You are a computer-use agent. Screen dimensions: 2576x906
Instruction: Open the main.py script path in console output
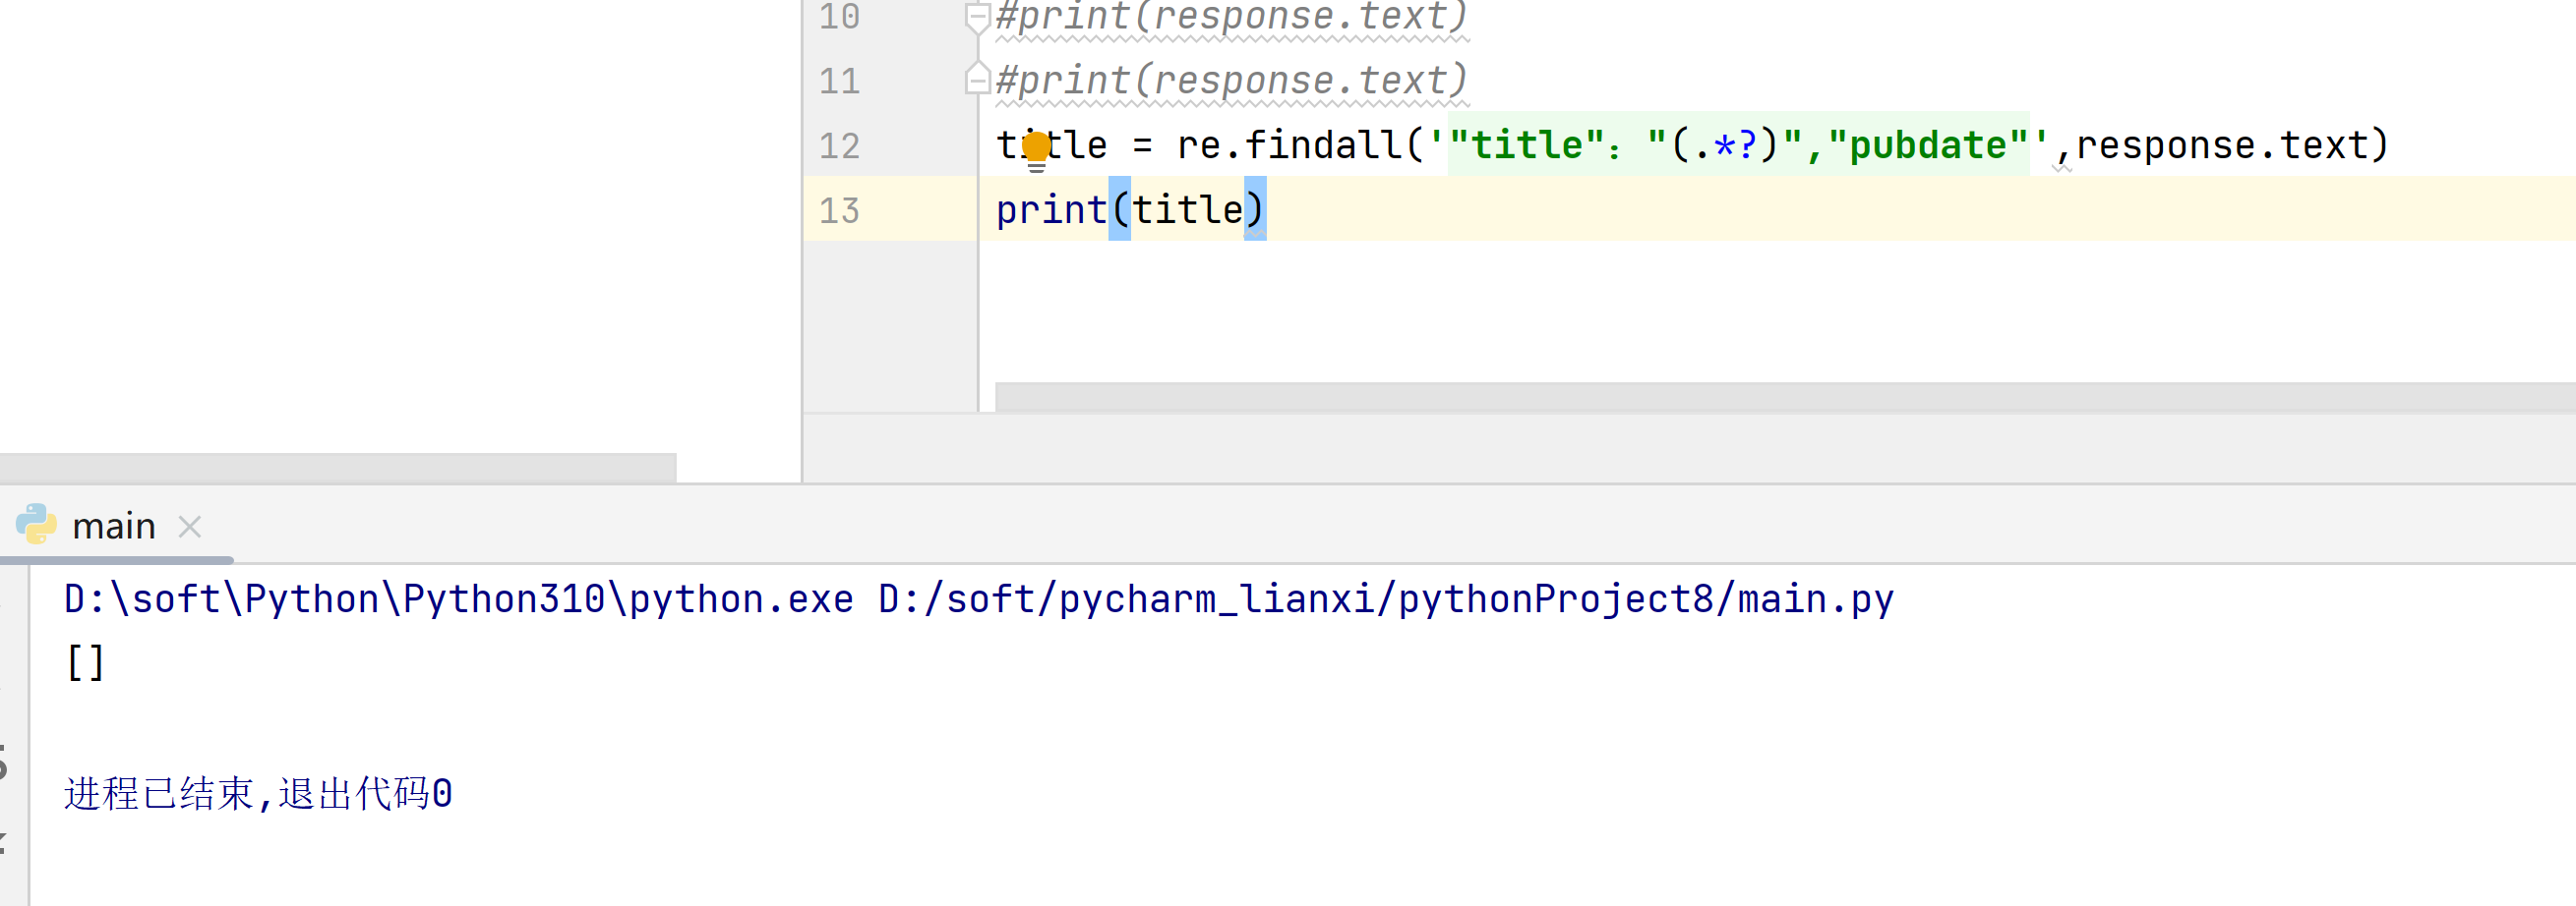pyautogui.click(x=1385, y=599)
